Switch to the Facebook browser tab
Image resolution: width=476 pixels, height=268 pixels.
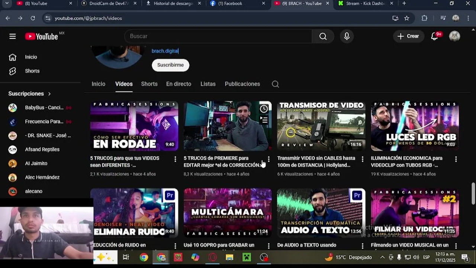[238, 3]
